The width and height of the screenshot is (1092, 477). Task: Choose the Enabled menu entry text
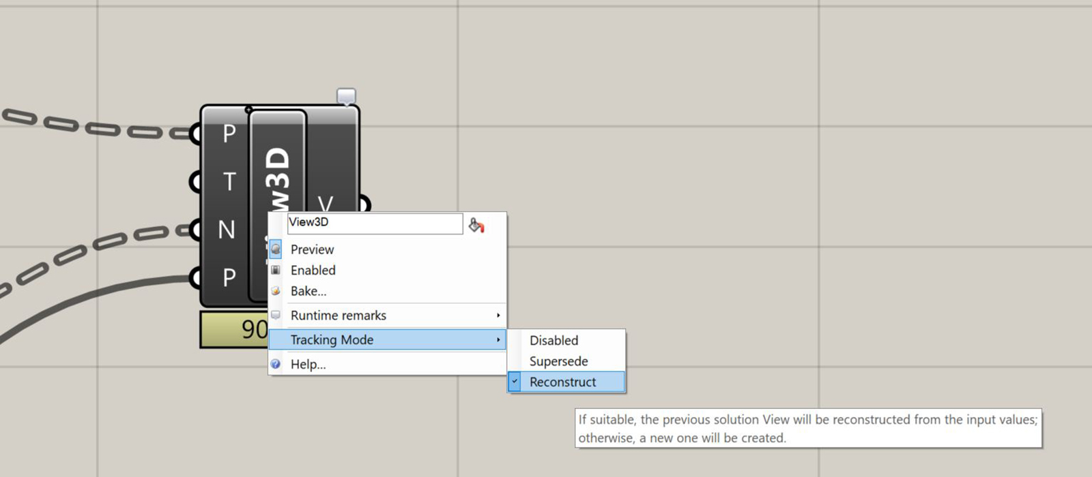313,271
